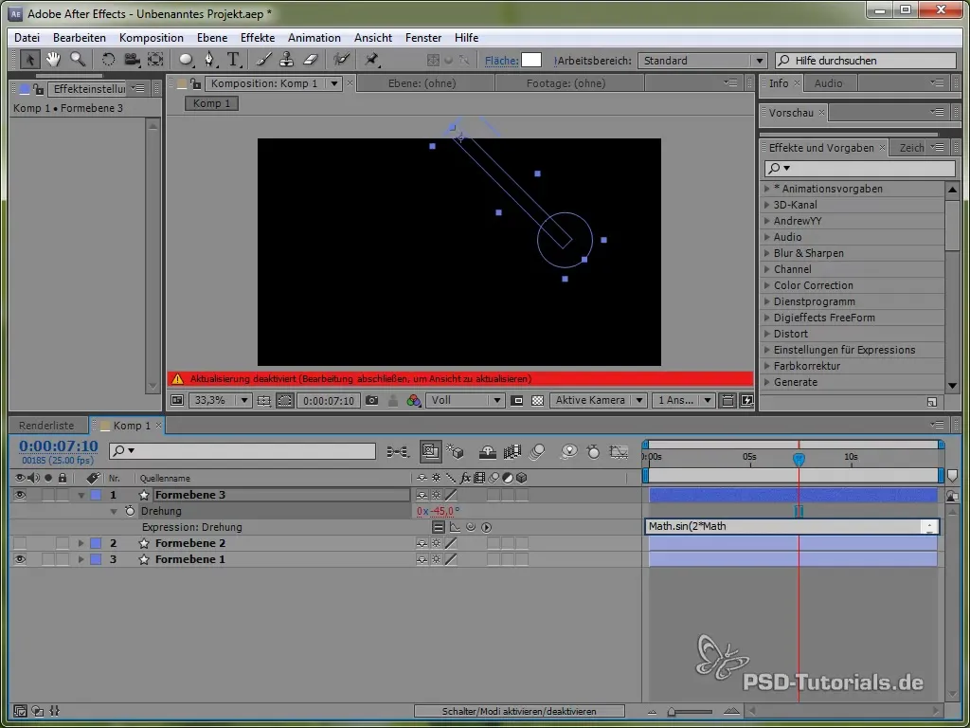Toggle motion blur for the composition
Image resolution: width=970 pixels, height=728 pixels.
point(537,452)
